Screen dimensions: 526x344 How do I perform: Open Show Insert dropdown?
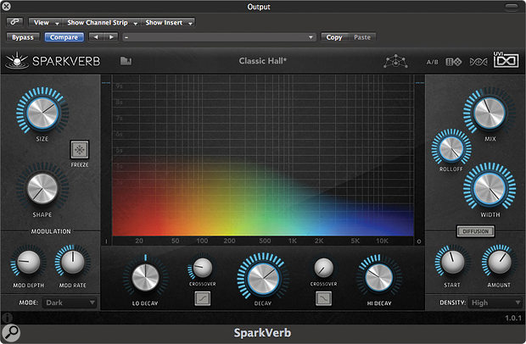click(168, 22)
